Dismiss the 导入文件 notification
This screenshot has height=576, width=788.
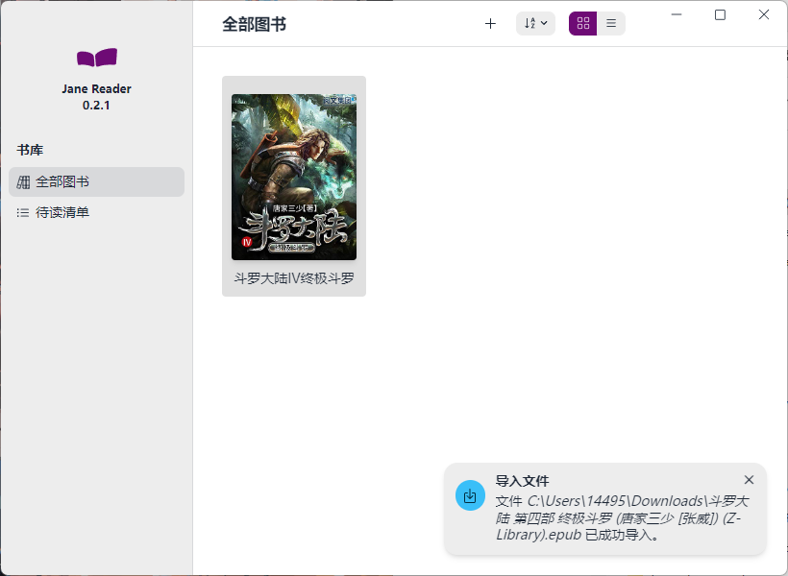click(x=749, y=480)
